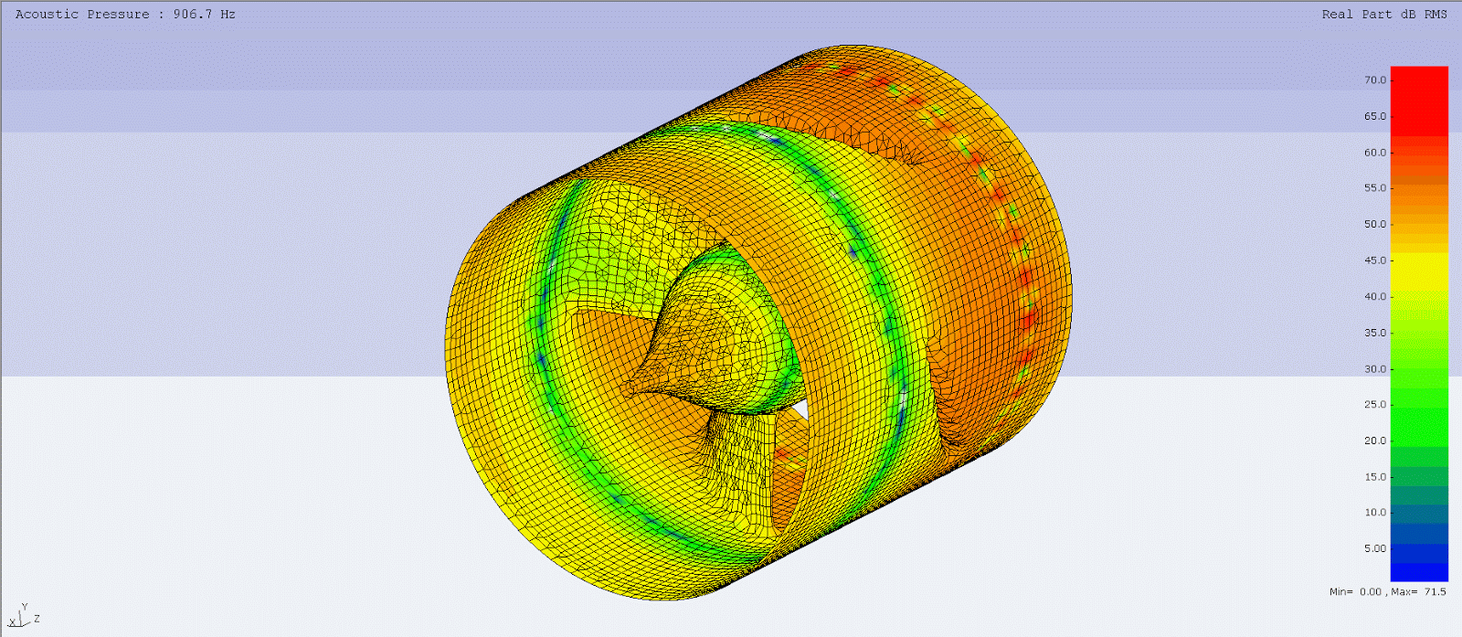Pick the dark blue band at legend bottom
Screen dimensions: 1462x637
click(1418, 562)
